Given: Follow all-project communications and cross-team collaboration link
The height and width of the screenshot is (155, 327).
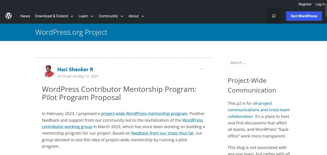Looking at the screenshot, I should click(x=258, y=110).
